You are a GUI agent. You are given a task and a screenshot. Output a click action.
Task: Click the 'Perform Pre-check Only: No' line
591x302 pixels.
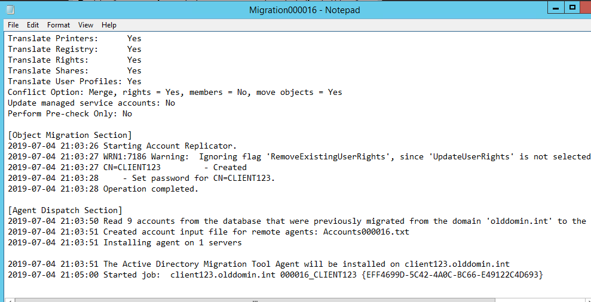pyautogui.click(x=70, y=114)
